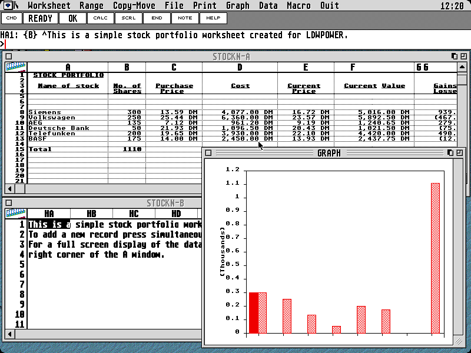
Task: Click the GRAPH window resize grip
Action: (x=458, y=341)
